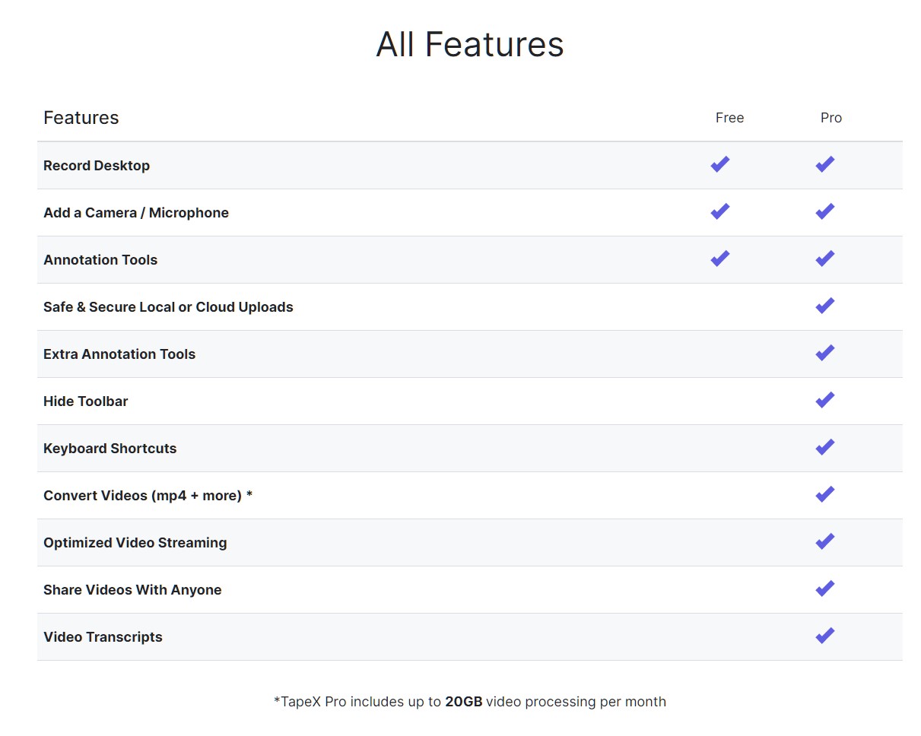Click the Features column header
The width and height of the screenshot is (921, 736).
coord(81,118)
